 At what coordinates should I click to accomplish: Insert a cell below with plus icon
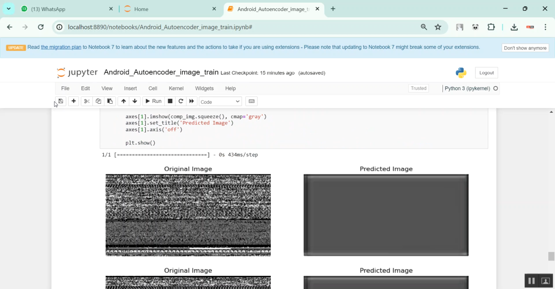(x=74, y=101)
